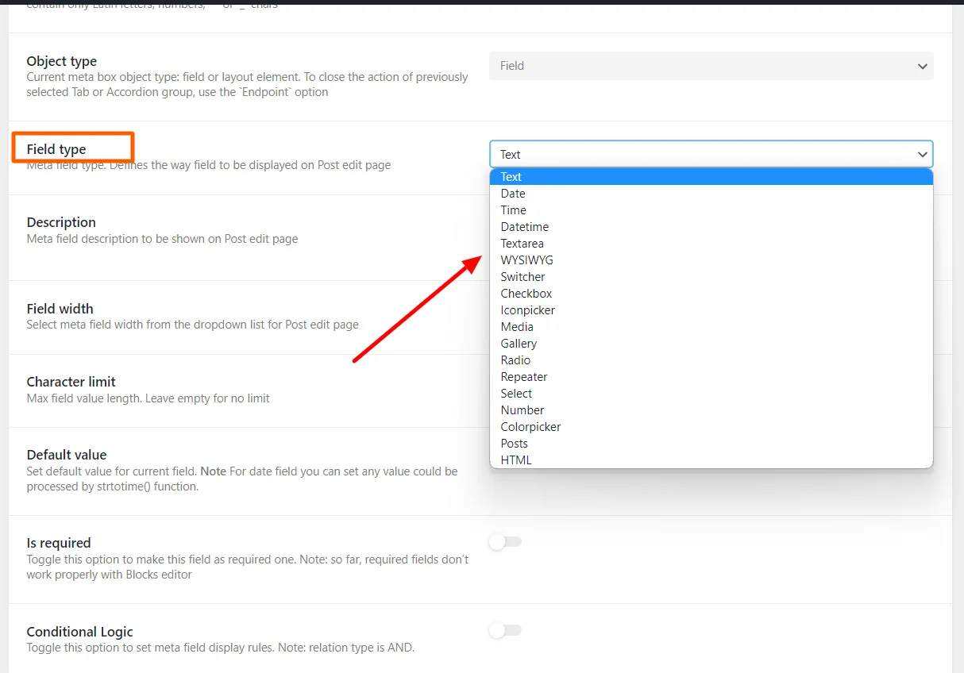The width and height of the screenshot is (964, 673).
Task: Select Gallery field type
Action: [x=711, y=344]
